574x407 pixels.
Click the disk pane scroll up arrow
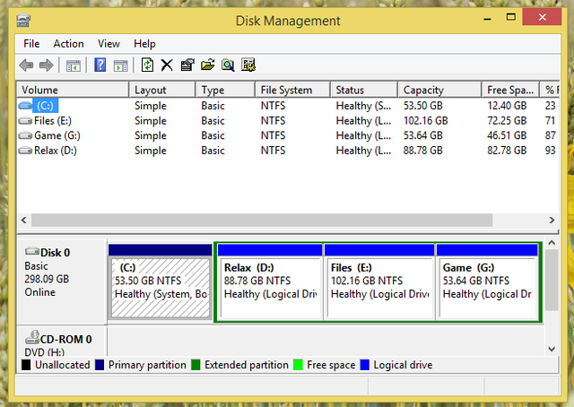tap(552, 243)
